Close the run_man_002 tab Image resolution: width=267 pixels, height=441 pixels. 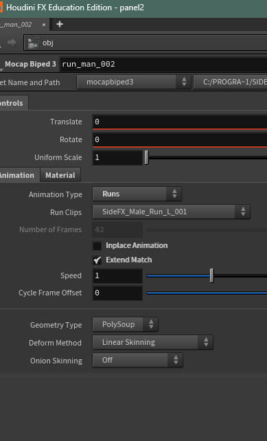point(44,25)
